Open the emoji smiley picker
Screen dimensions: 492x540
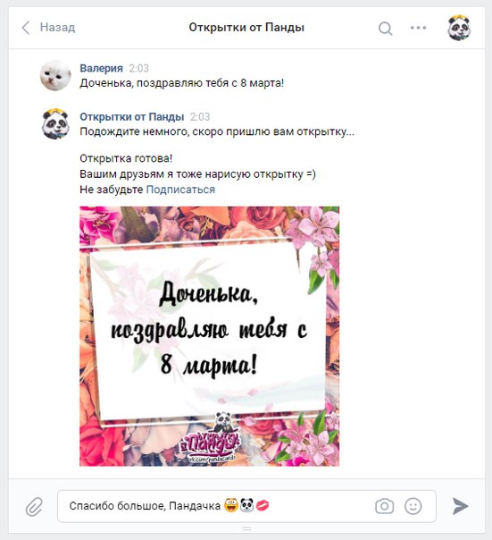pos(413,506)
